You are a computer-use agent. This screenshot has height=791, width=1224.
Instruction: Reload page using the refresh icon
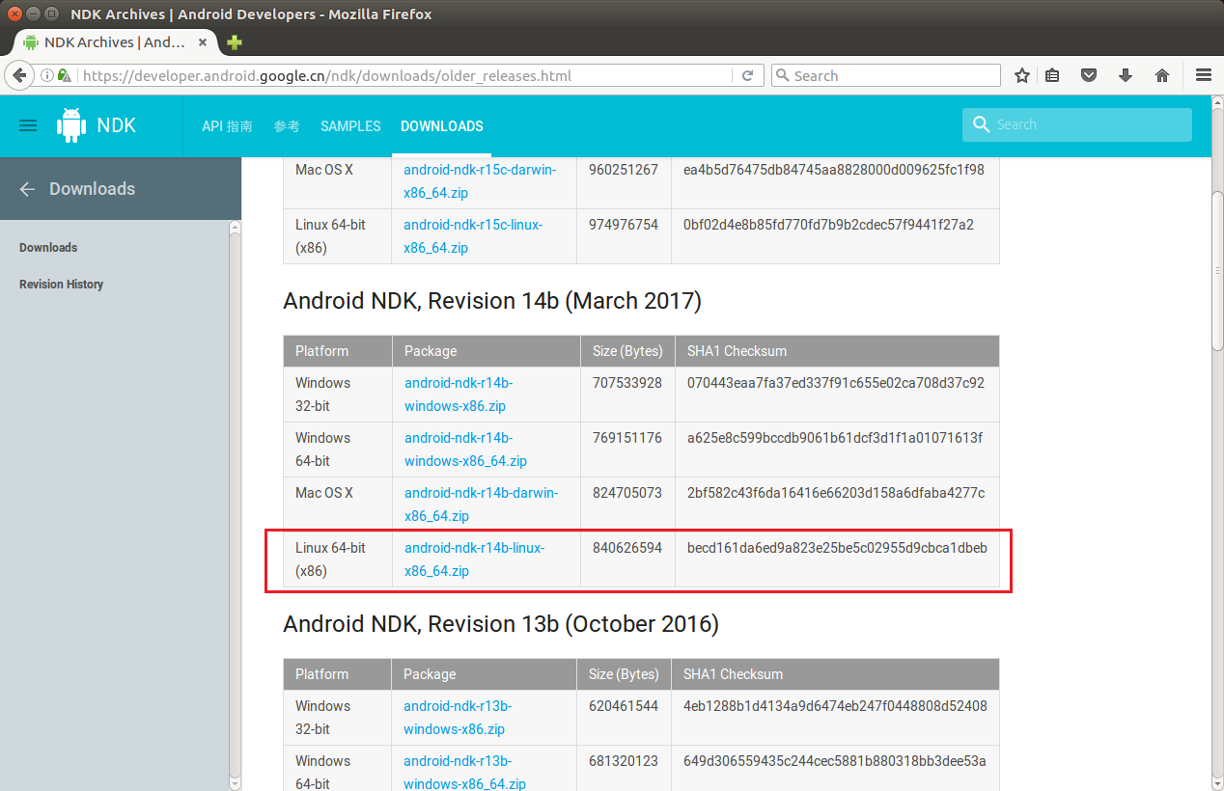[x=747, y=75]
